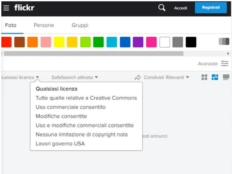232x174 pixels.
Task: Choose Uso commerciale consentito
Action: (x=71, y=107)
